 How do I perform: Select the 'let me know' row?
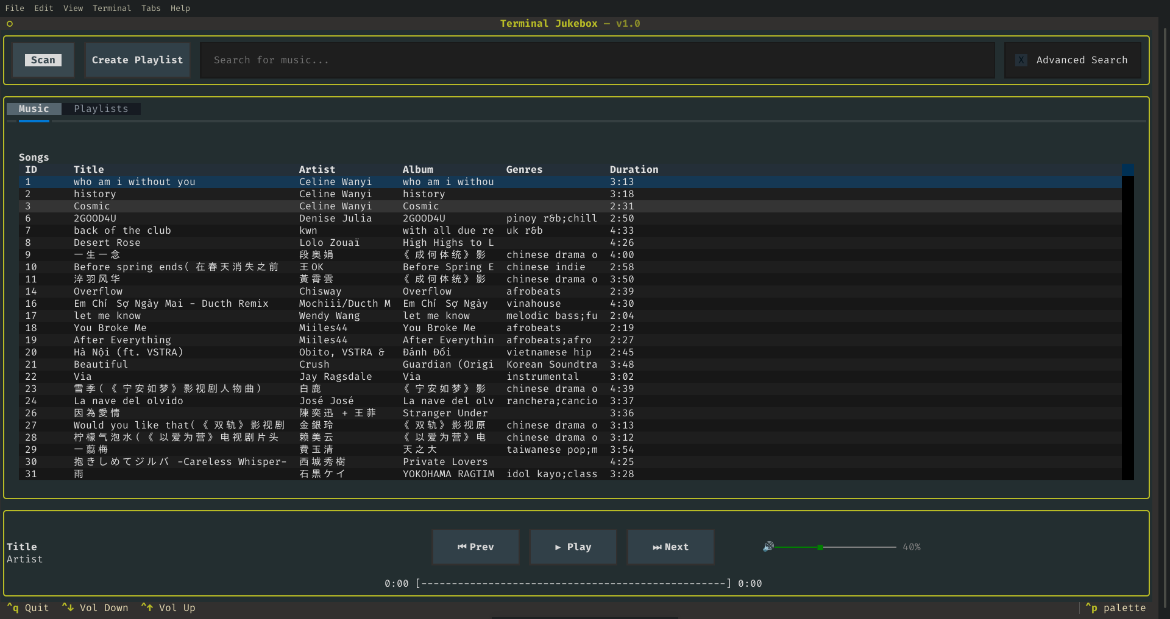point(570,315)
